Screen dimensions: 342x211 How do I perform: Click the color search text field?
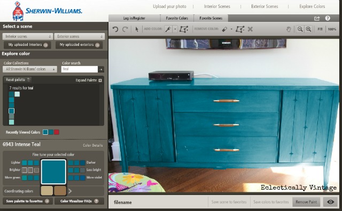(x=80, y=69)
